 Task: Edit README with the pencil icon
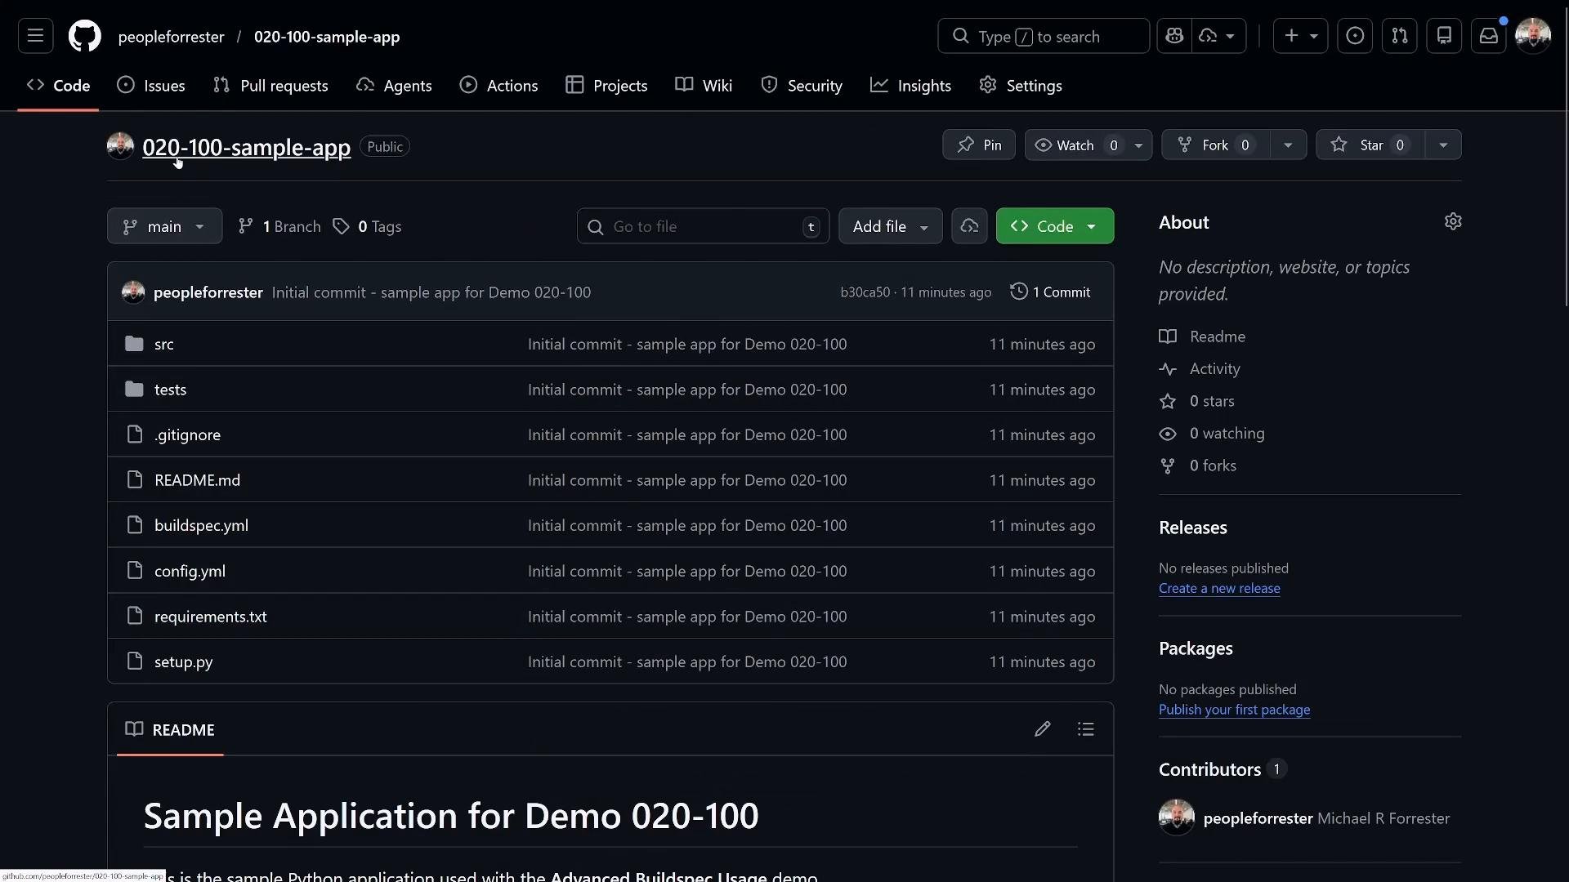click(1042, 729)
